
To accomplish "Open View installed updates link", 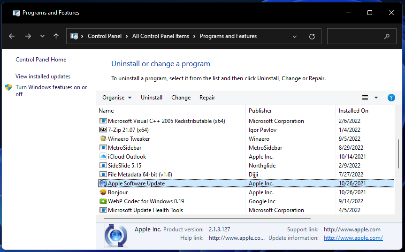I will pos(43,76).
